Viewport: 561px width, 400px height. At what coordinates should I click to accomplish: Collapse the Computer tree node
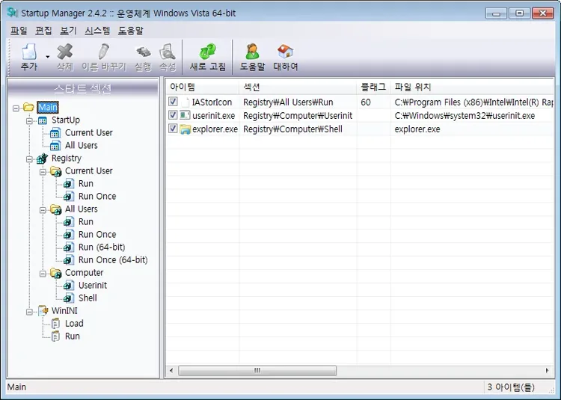coord(43,274)
